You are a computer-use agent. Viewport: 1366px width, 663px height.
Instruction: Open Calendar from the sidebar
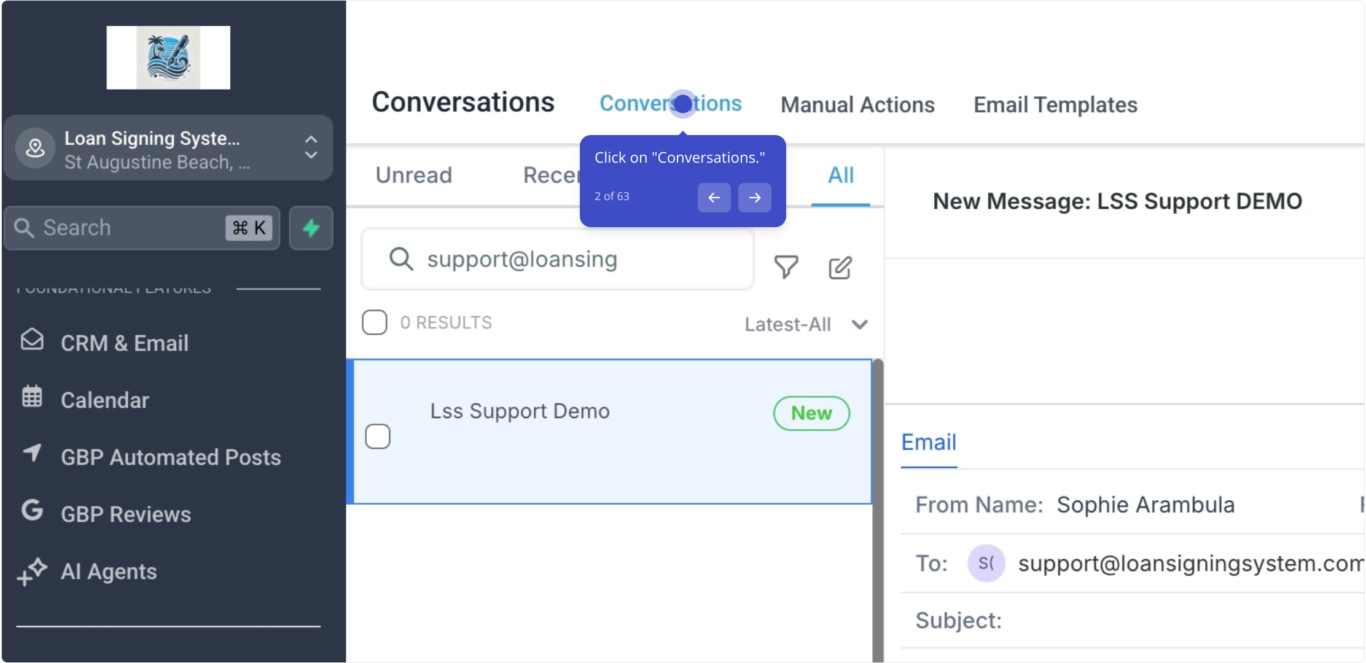tap(104, 400)
